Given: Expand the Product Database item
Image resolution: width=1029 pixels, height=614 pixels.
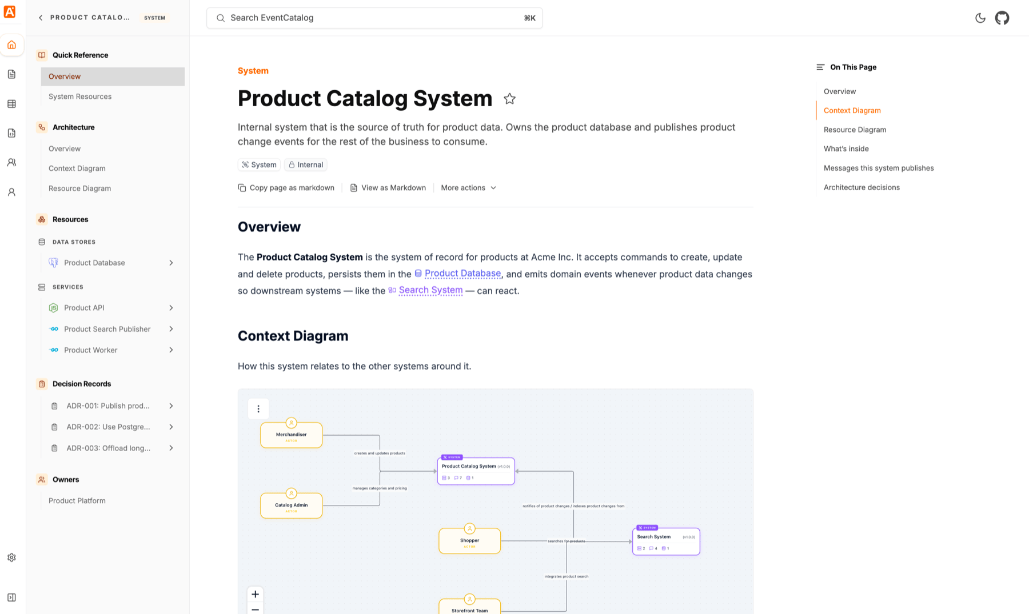Looking at the screenshot, I should [171, 263].
